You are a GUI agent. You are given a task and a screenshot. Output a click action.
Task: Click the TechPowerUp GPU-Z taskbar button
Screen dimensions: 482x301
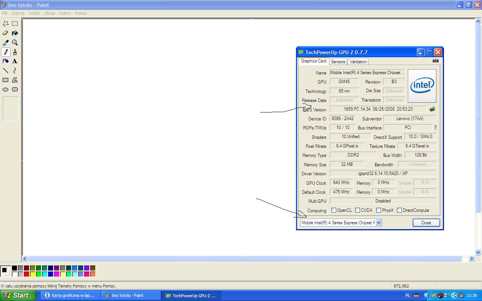point(191,295)
